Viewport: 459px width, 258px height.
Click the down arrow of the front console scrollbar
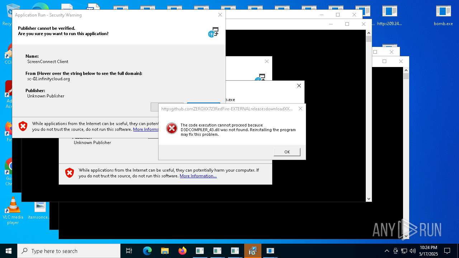point(369,199)
